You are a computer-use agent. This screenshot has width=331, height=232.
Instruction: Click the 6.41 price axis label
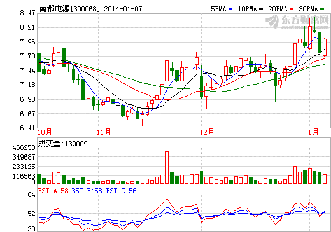pos(27,128)
